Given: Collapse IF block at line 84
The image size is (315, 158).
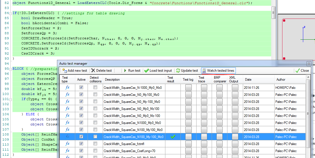Looking at the screenshot, I should coord(10,13).
